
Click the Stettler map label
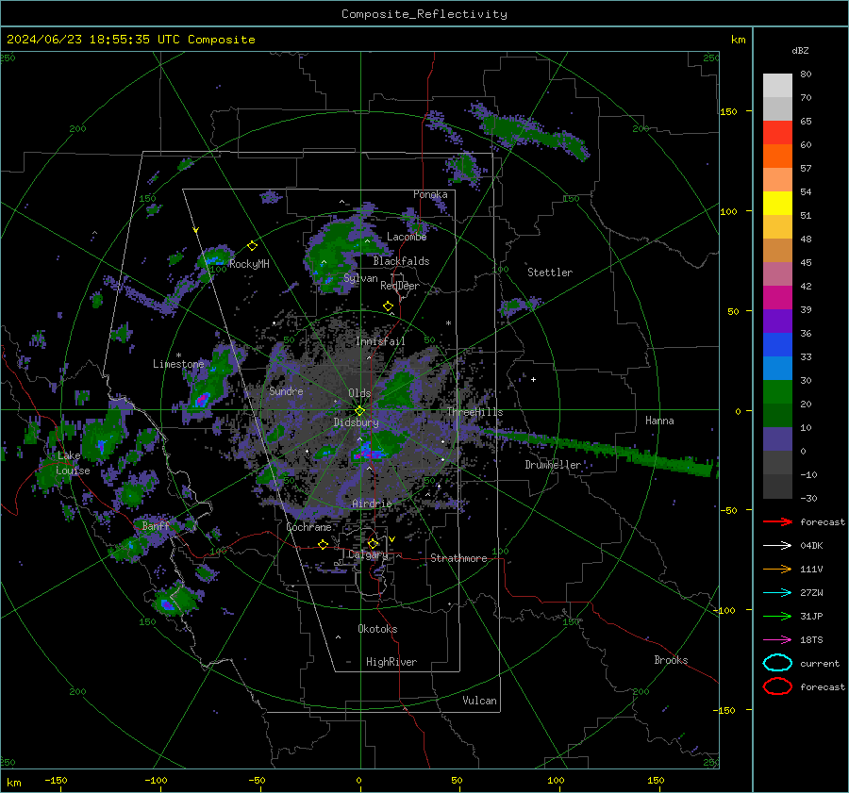[x=550, y=273]
